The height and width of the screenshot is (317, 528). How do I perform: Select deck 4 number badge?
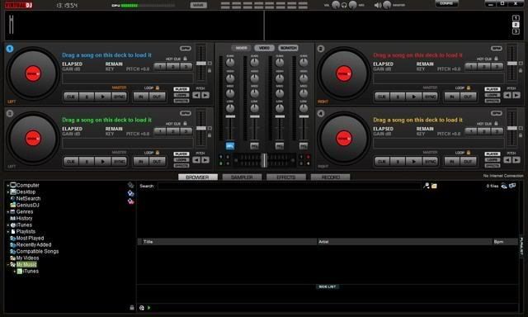pyautogui.click(x=321, y=114)
